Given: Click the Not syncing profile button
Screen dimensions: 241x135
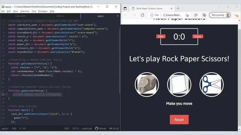Looking at the screenshot, I should (x=220, y=15).
